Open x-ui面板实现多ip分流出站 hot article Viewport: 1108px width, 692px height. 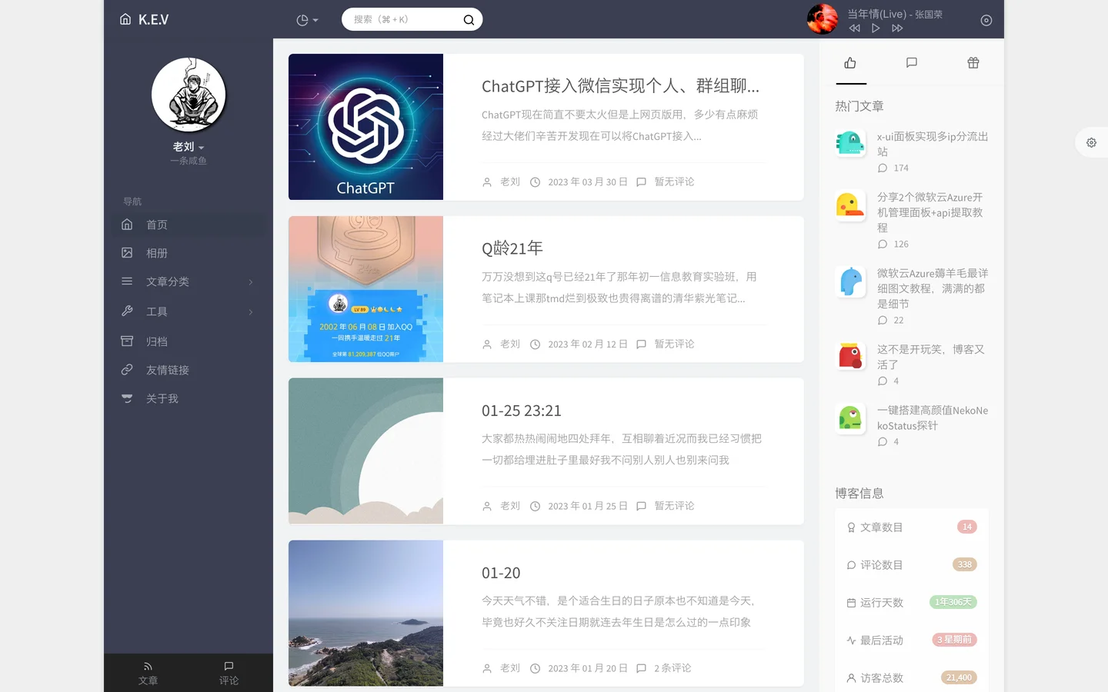point(933,144)
